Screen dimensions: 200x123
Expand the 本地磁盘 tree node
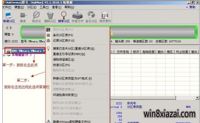coord(4,55)
